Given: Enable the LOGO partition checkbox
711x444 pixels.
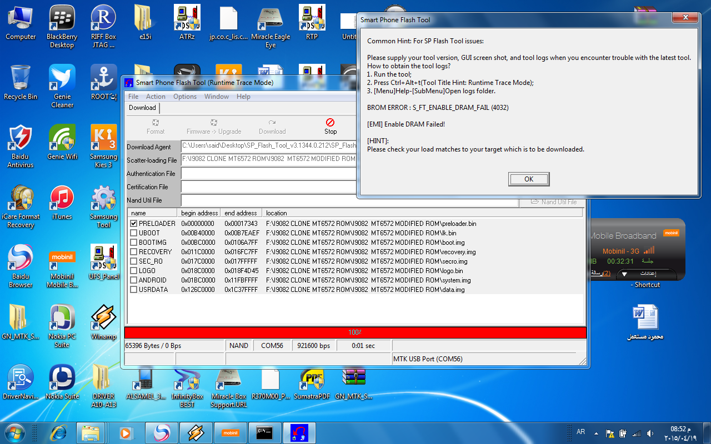Looking at the screenshot, I should pos(134,271).
